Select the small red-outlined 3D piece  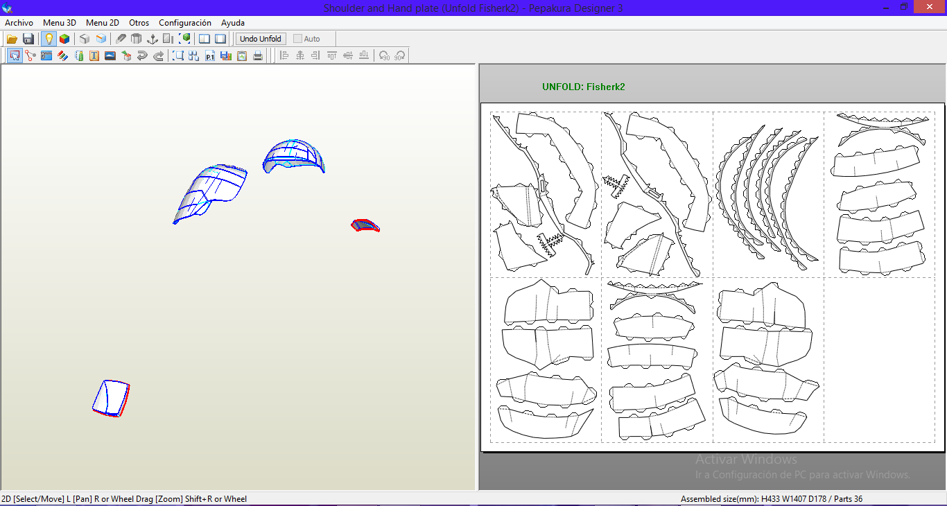(x=365, y=225)
